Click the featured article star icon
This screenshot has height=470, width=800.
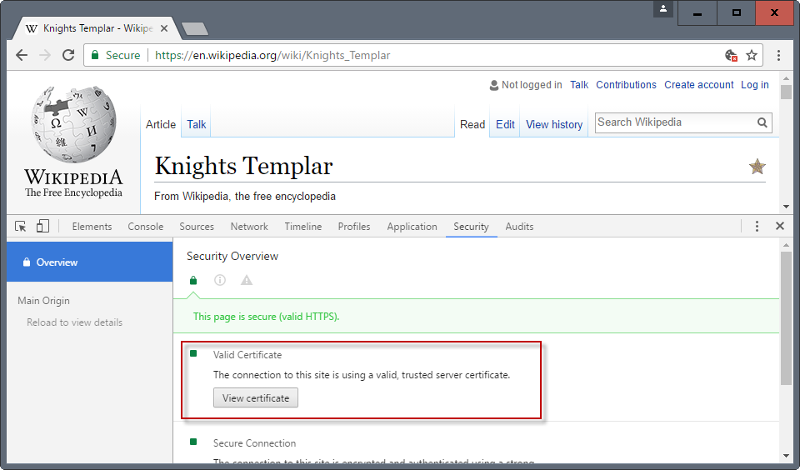[x=757, y=167]
